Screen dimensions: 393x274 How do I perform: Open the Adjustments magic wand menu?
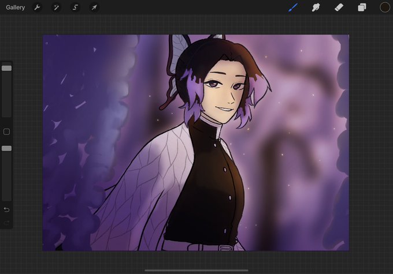[x=56, y=7]
